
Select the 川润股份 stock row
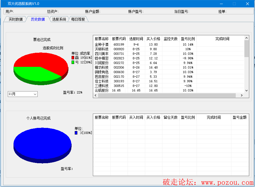(169, 63)
